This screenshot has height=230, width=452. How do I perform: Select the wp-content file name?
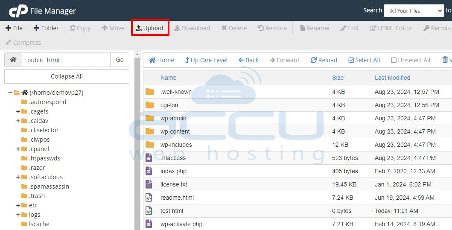point(175,131)
